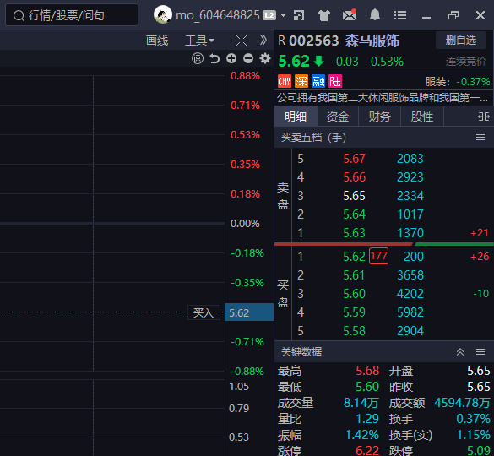494x456 pixels.
Task: Click the 买入 label on price line
Action: point(204,312)
